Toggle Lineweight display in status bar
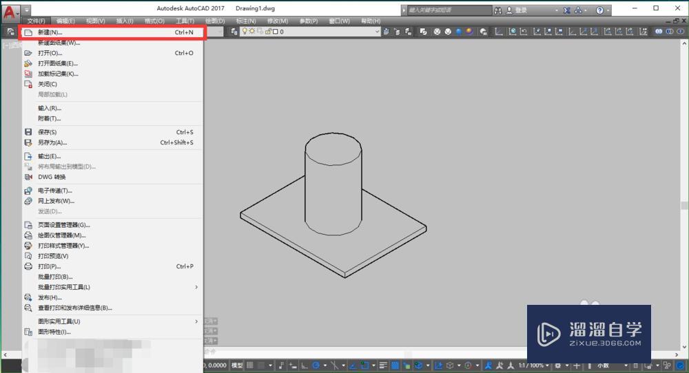689x373 pixels. (384, 365)
